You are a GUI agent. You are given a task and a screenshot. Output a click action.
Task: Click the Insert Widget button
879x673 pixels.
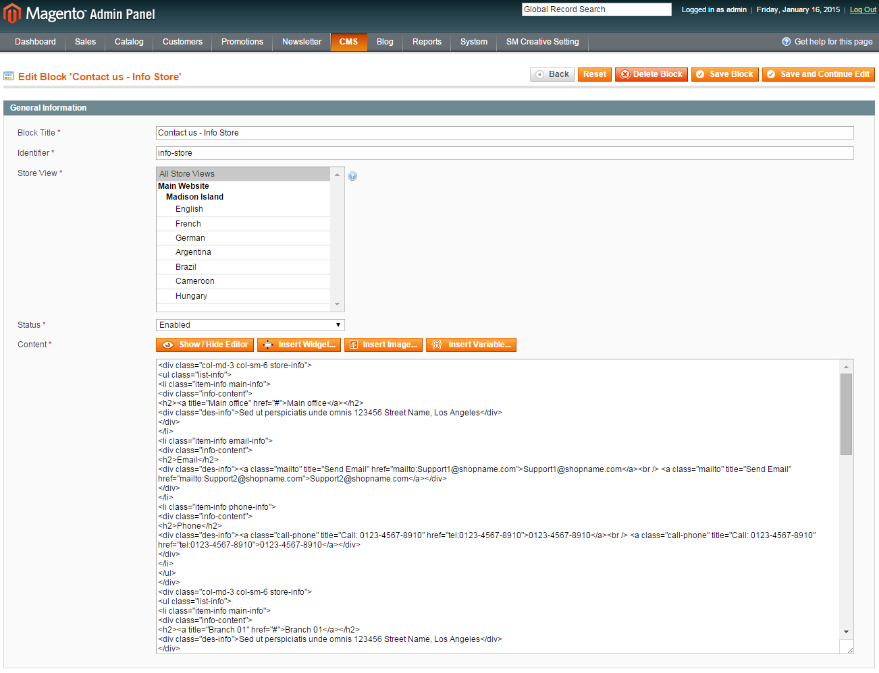[x=299, y=345]
